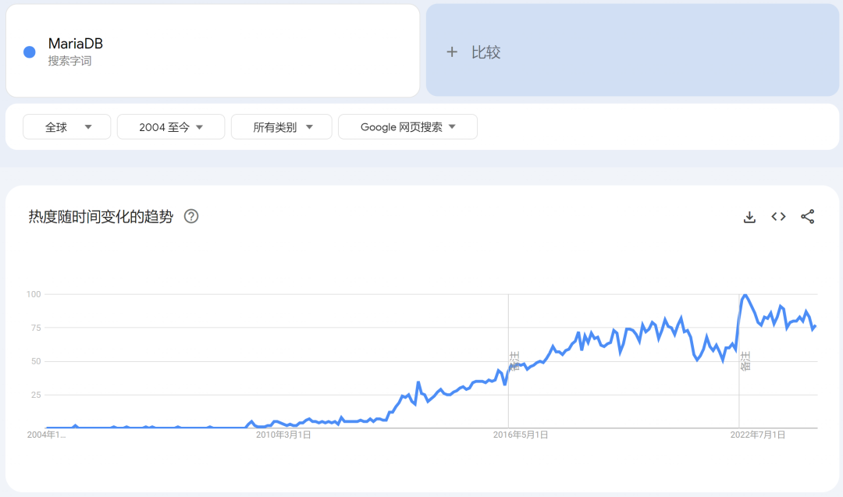Open the 所有类别 category dropdown

click(x=282, y=127)
